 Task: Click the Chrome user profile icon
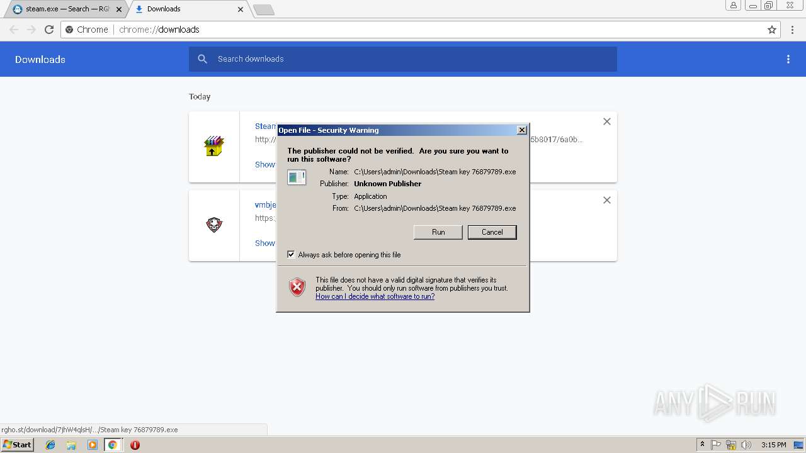734,5
